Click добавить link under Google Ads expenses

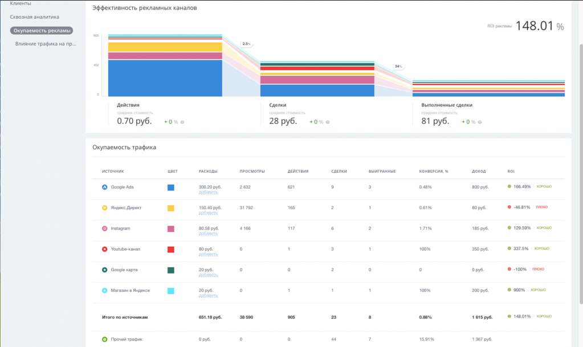[x=208, y=192]
